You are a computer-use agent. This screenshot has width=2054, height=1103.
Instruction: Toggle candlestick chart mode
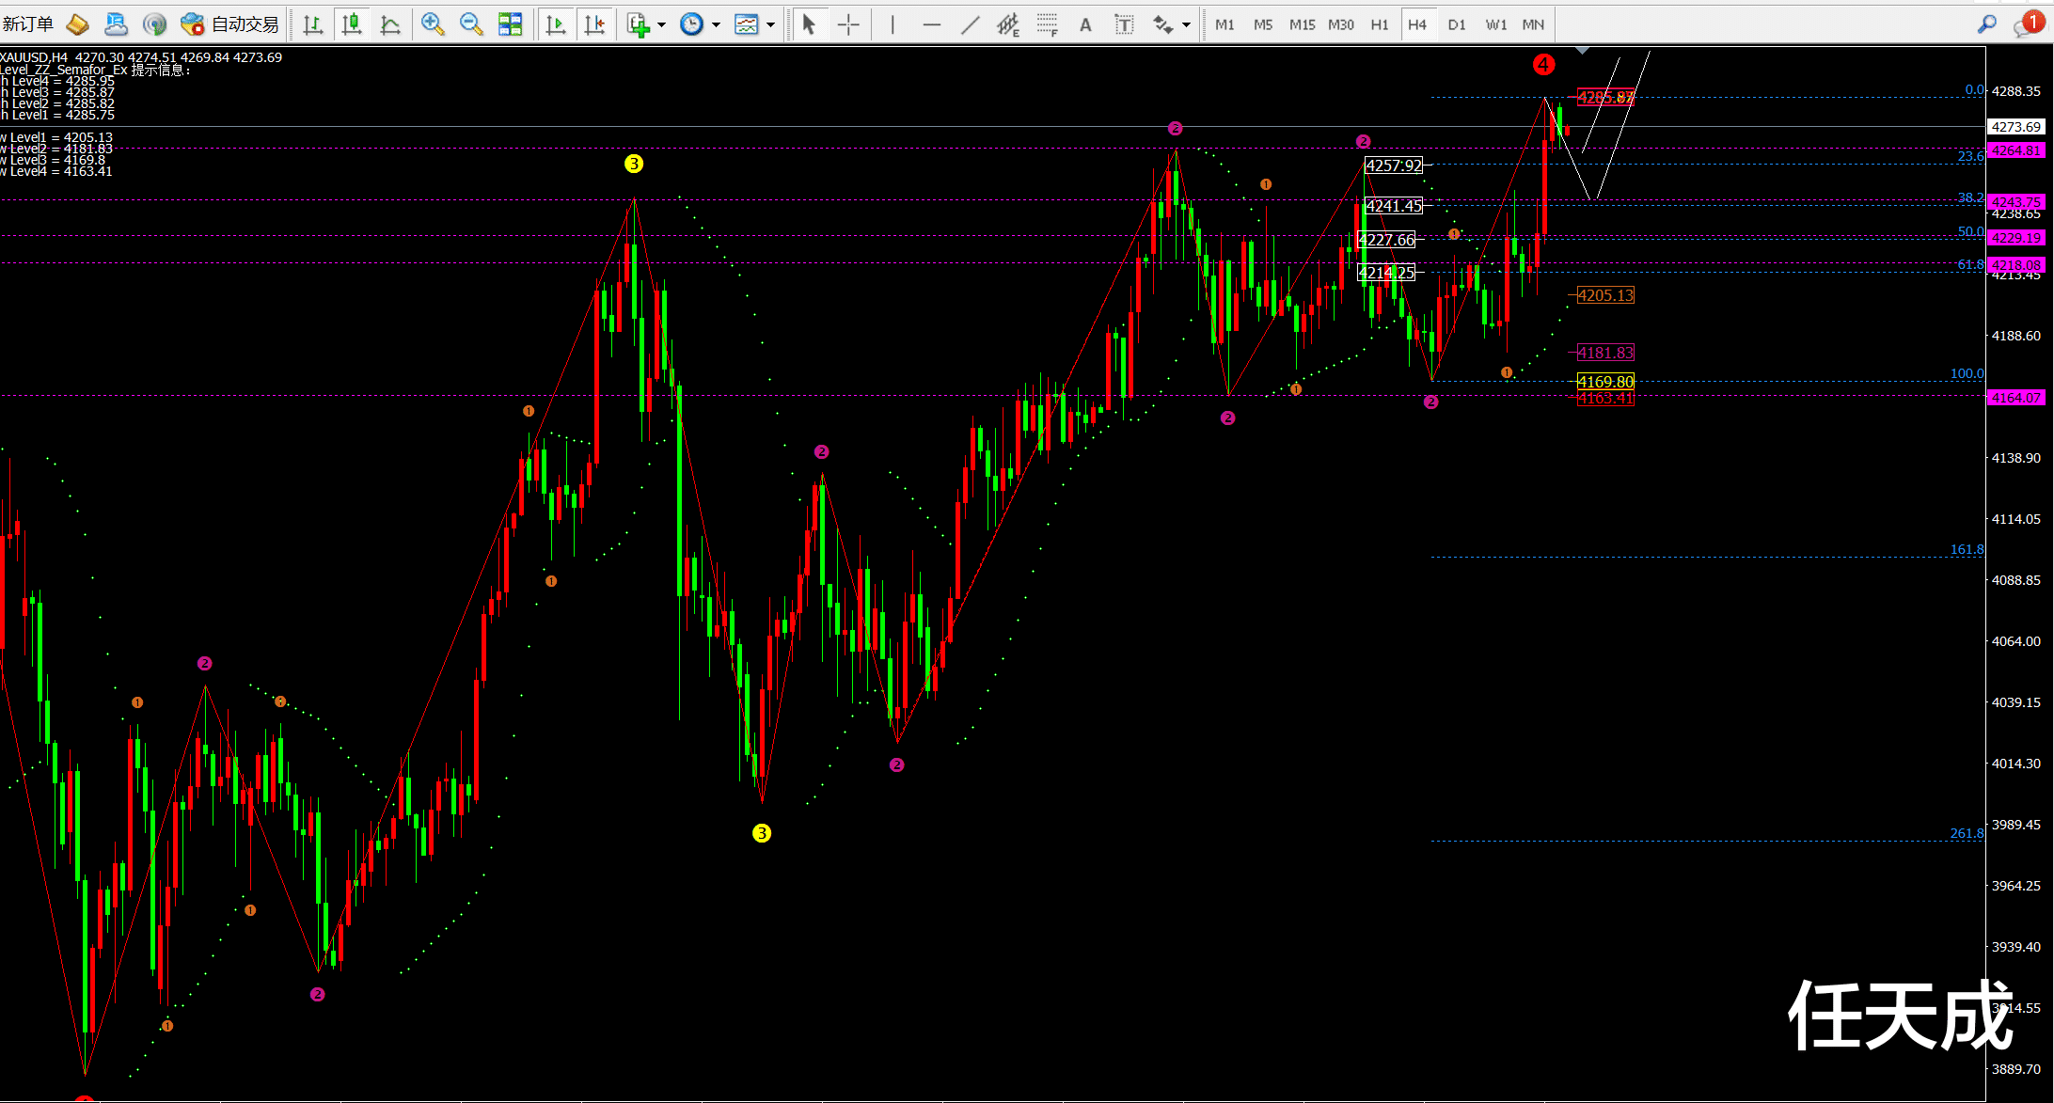[352, 24]
